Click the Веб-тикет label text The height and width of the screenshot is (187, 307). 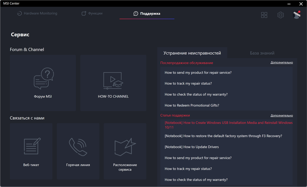tap(31, 165)
